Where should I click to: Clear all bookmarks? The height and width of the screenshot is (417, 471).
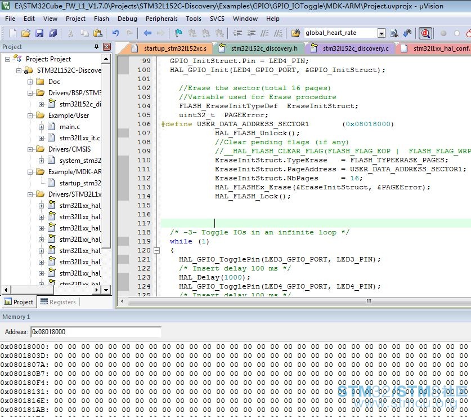coord(219,33)
